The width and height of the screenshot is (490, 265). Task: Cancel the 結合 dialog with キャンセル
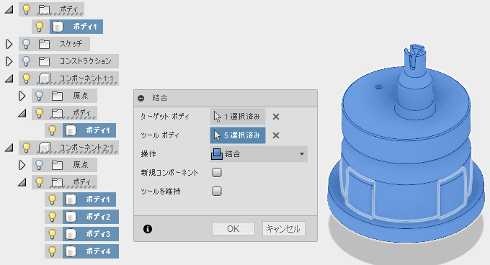283,229
